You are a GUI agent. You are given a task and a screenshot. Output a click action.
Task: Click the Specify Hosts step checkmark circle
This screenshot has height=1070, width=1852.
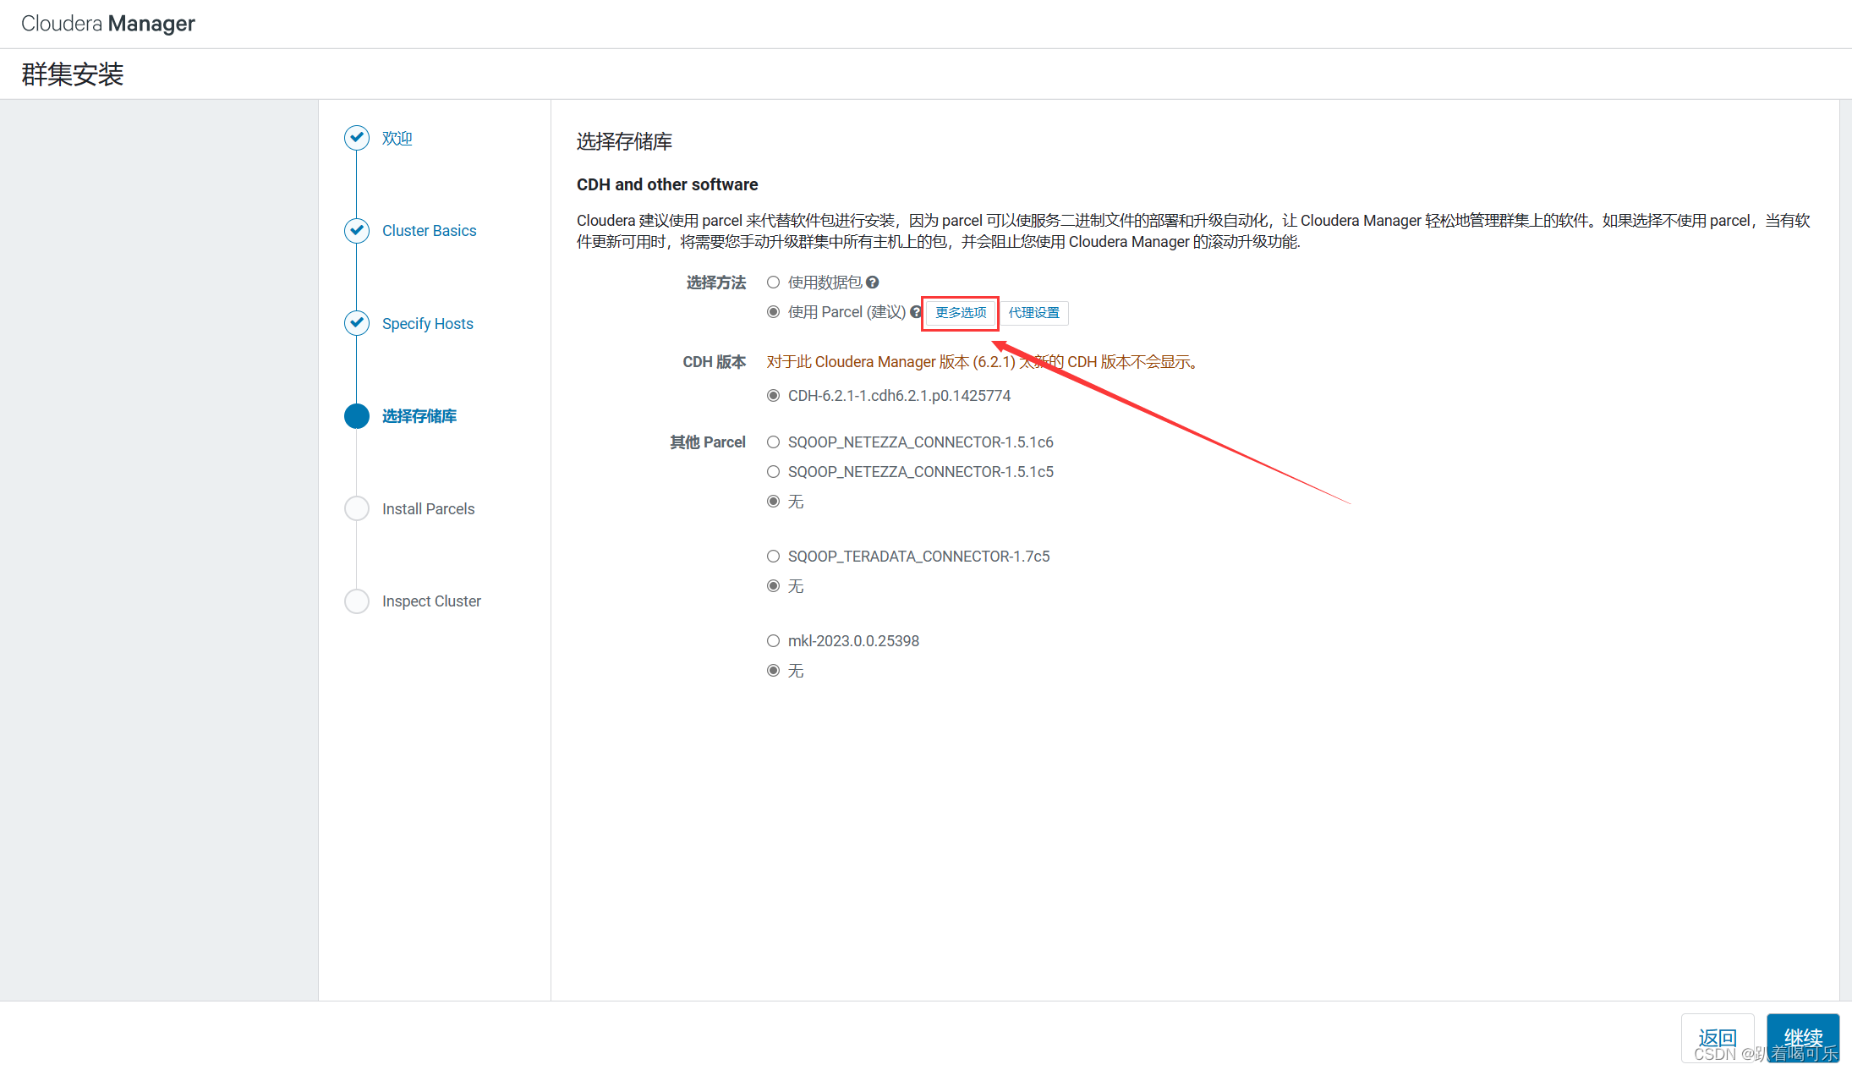click(x=357, y=323)
